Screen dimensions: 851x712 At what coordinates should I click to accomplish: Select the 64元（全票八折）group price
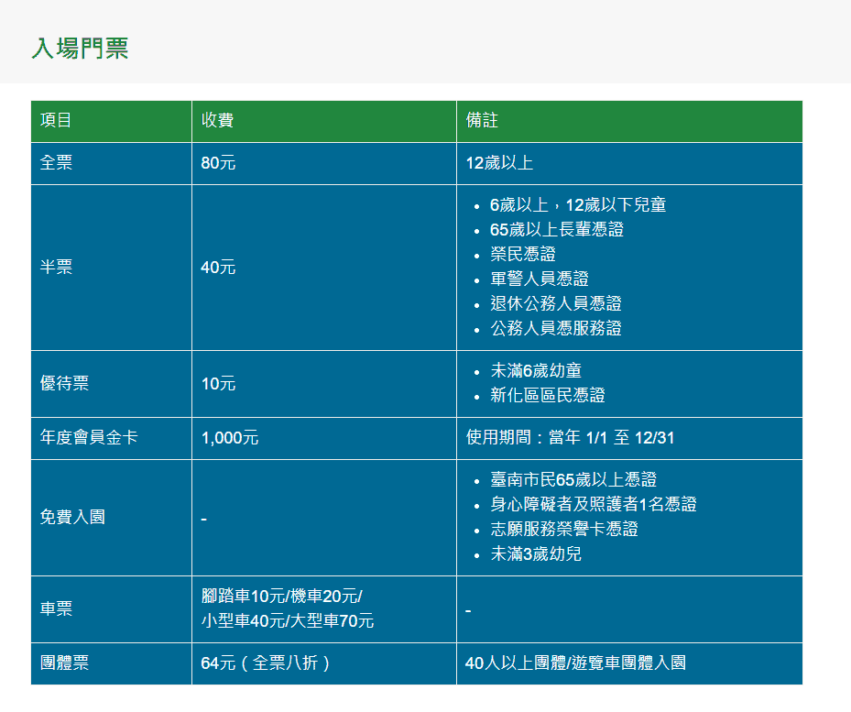click(x=266, y=663)
